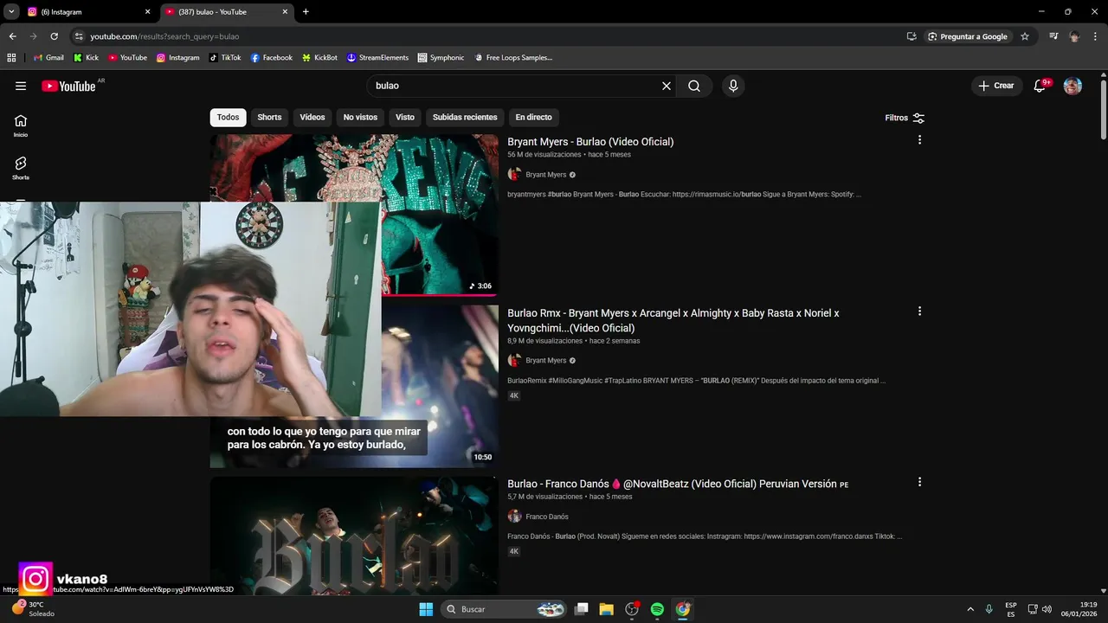Screen dimensions: 1108x623
Task: Bookmark this page with the star
Action: pos(1025,36)
